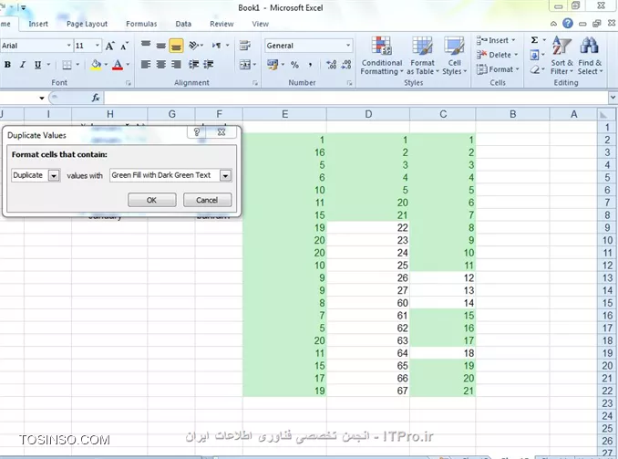Open Font Color dropdown arrow
The image size is (618, 459).
coord(128,64)
